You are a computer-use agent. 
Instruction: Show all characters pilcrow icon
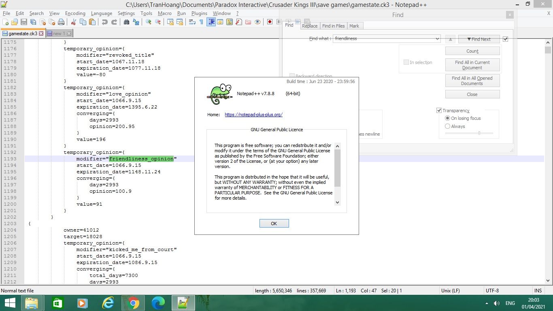[x=202, y=22]
